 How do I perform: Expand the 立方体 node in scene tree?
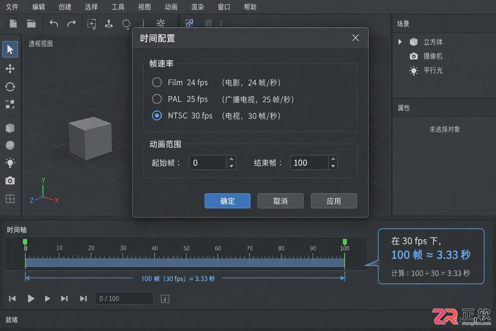pyautogui.click(x=400, y=42)
